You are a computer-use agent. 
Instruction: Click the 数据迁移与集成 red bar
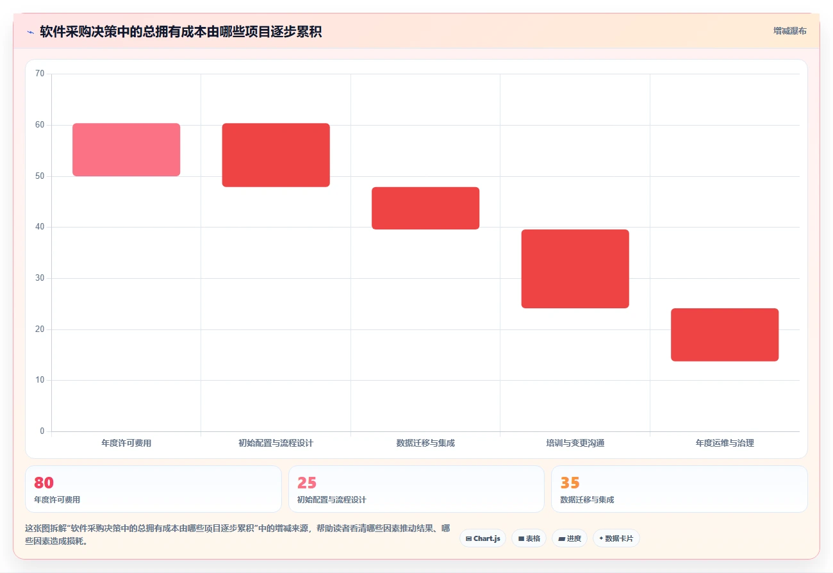tap(425, 208)
